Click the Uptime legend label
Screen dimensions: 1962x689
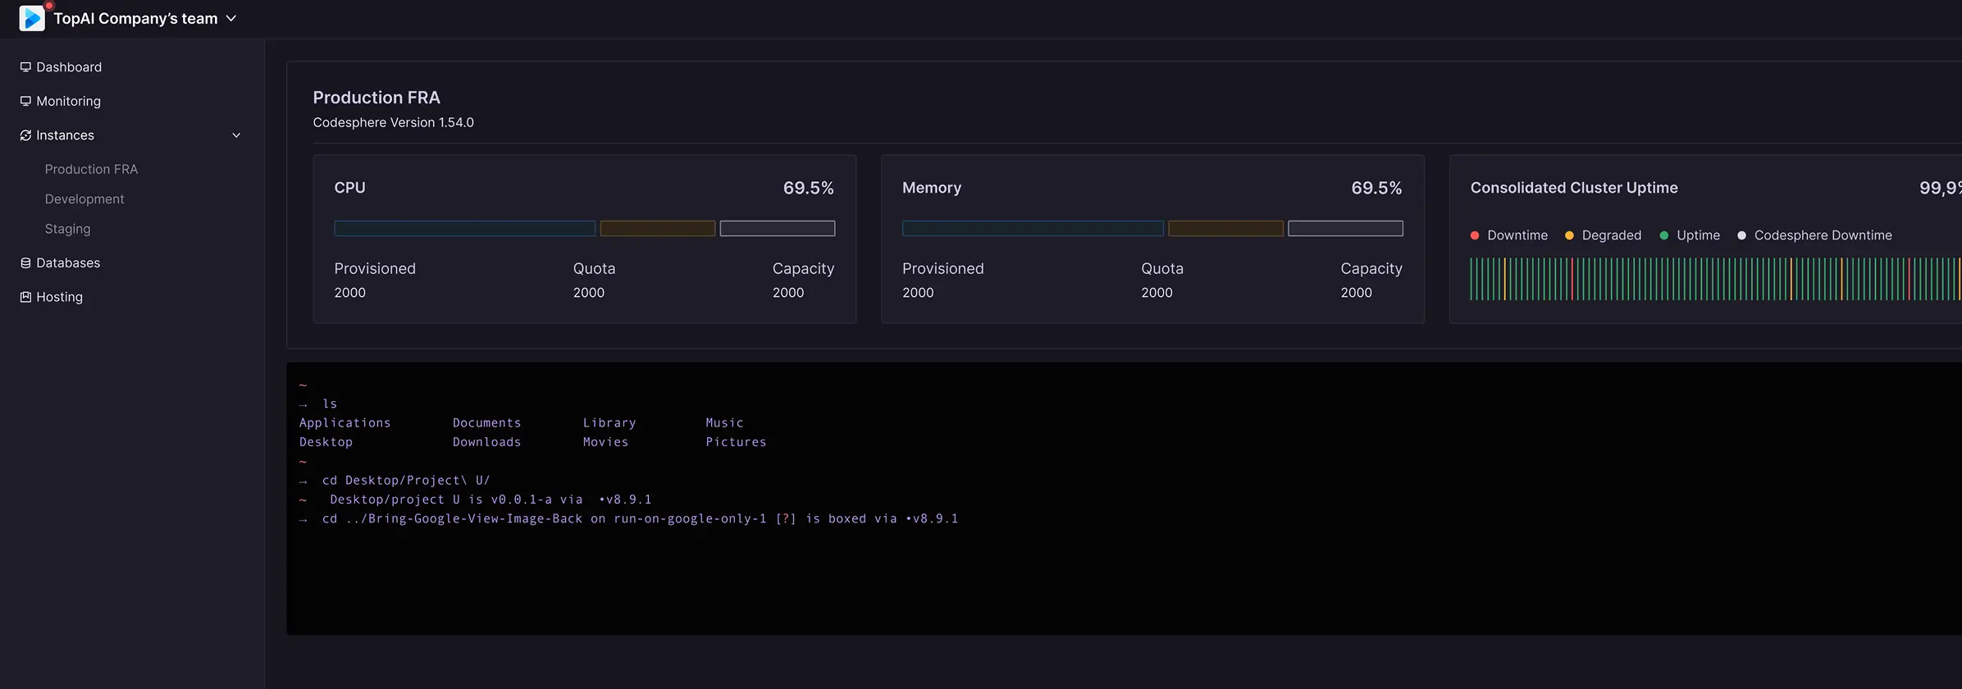[1698, 235]
